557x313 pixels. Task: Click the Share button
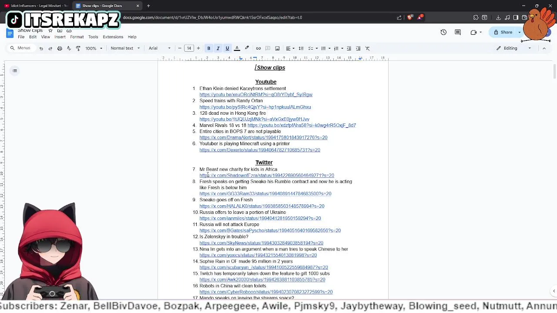[503, 32]
